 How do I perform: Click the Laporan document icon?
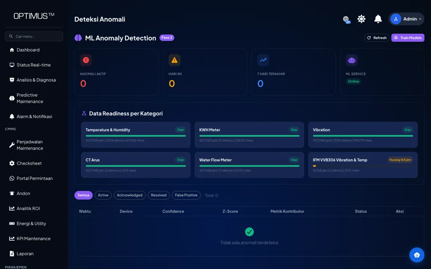click(x=12, y=253)
